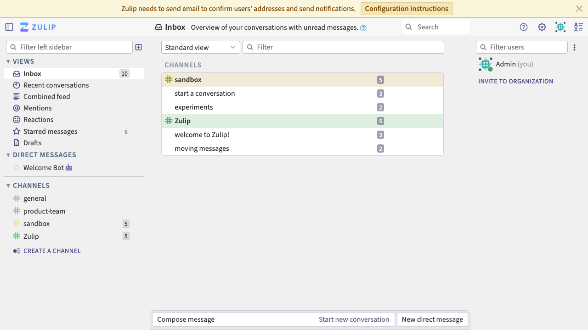This screenshot has height=330, width=588.
Task: Click the Zulip hash icon in inbox
Action: [169, 121]
